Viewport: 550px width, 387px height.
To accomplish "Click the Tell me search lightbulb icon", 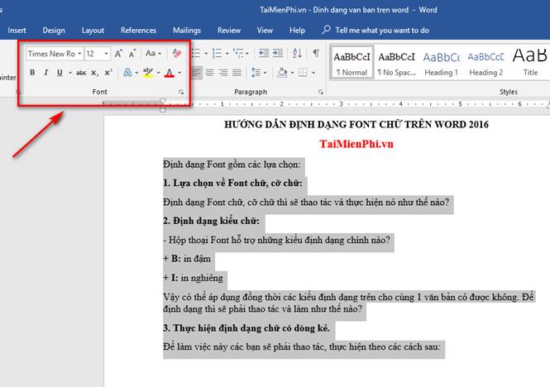I will point(326,30).
